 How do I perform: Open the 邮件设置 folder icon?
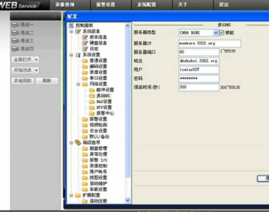point(92,90)
